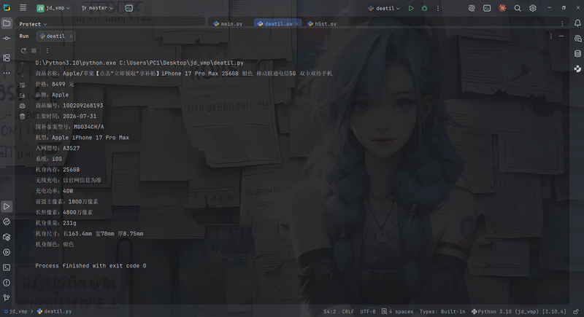Print the console output

pyautogui.click(x=23, y=106)
